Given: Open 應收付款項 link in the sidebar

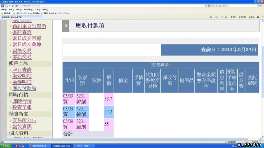Looking at the screenshot, I should tap(24, 88).
